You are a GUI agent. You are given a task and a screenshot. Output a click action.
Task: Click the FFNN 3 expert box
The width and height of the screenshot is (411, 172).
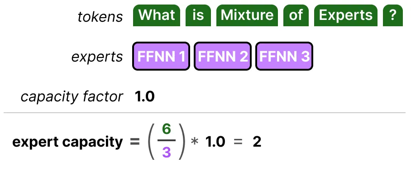click(284, 56)
